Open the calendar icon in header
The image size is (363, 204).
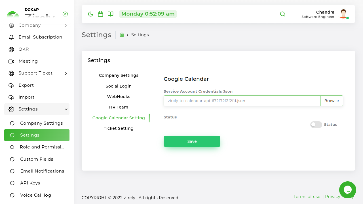click(x=100, y=14)
